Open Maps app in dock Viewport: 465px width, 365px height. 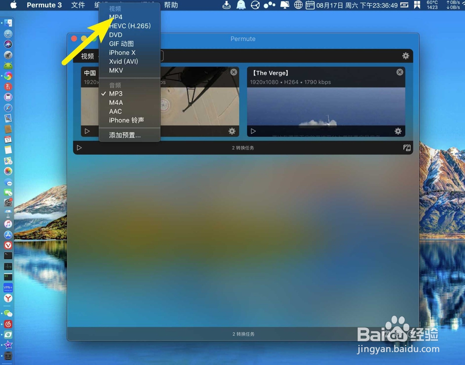click(x=8, y=161)
